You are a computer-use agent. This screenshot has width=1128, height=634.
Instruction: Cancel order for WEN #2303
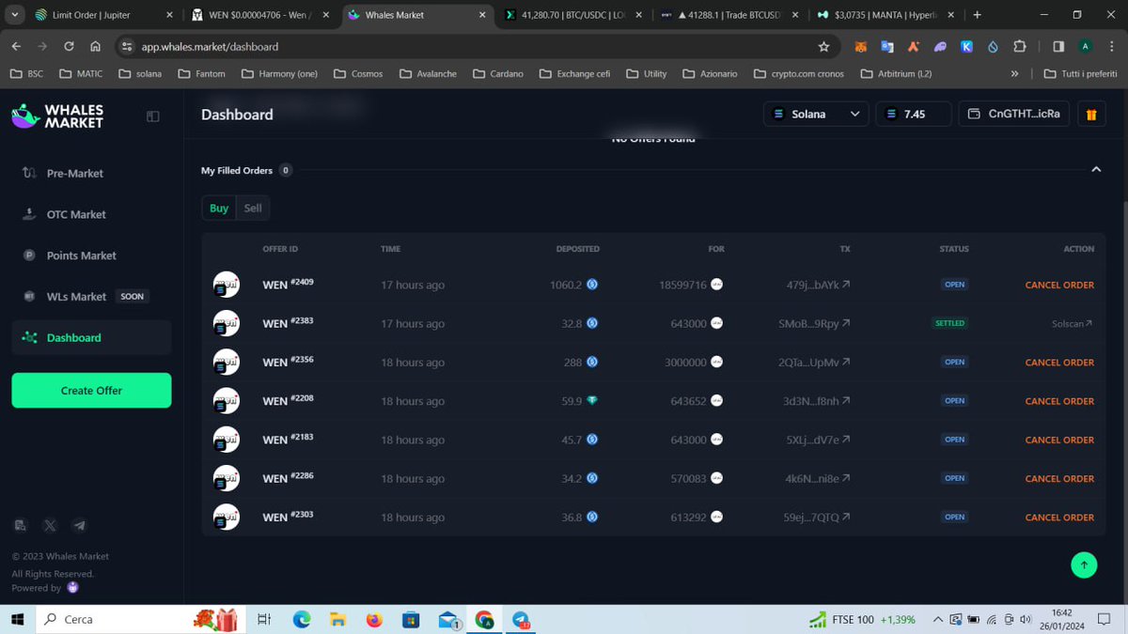[1059, 517]
